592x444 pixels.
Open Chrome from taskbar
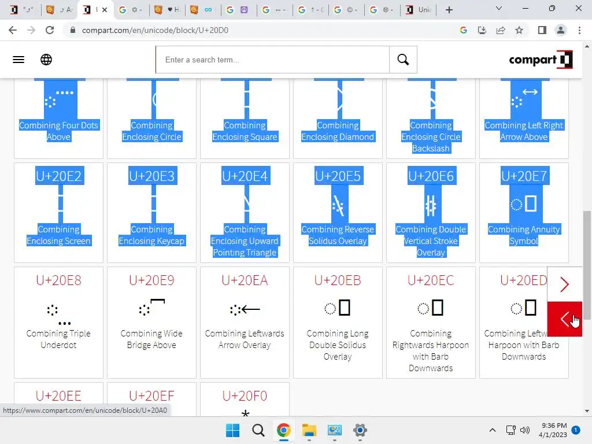point(283,430)
